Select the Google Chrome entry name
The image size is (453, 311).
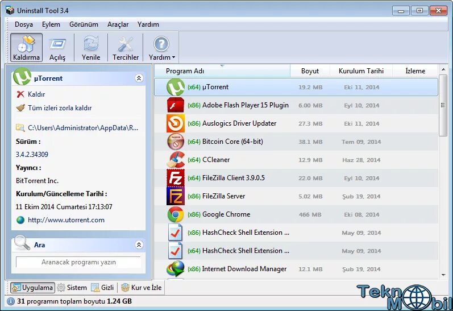point(226,214)
